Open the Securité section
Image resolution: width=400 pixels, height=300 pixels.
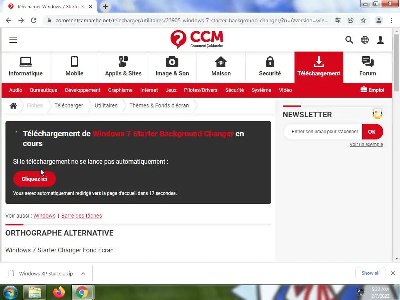point(270,67)
